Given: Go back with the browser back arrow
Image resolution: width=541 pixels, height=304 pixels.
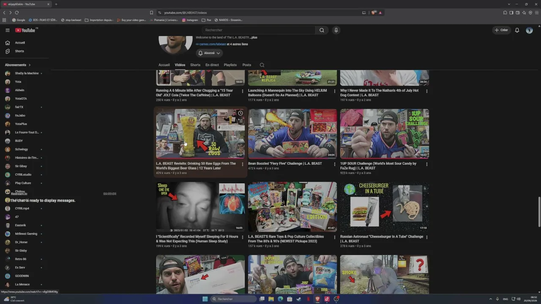Looking at the screenshot, I should pyautogui.click(x=4, y=13).
